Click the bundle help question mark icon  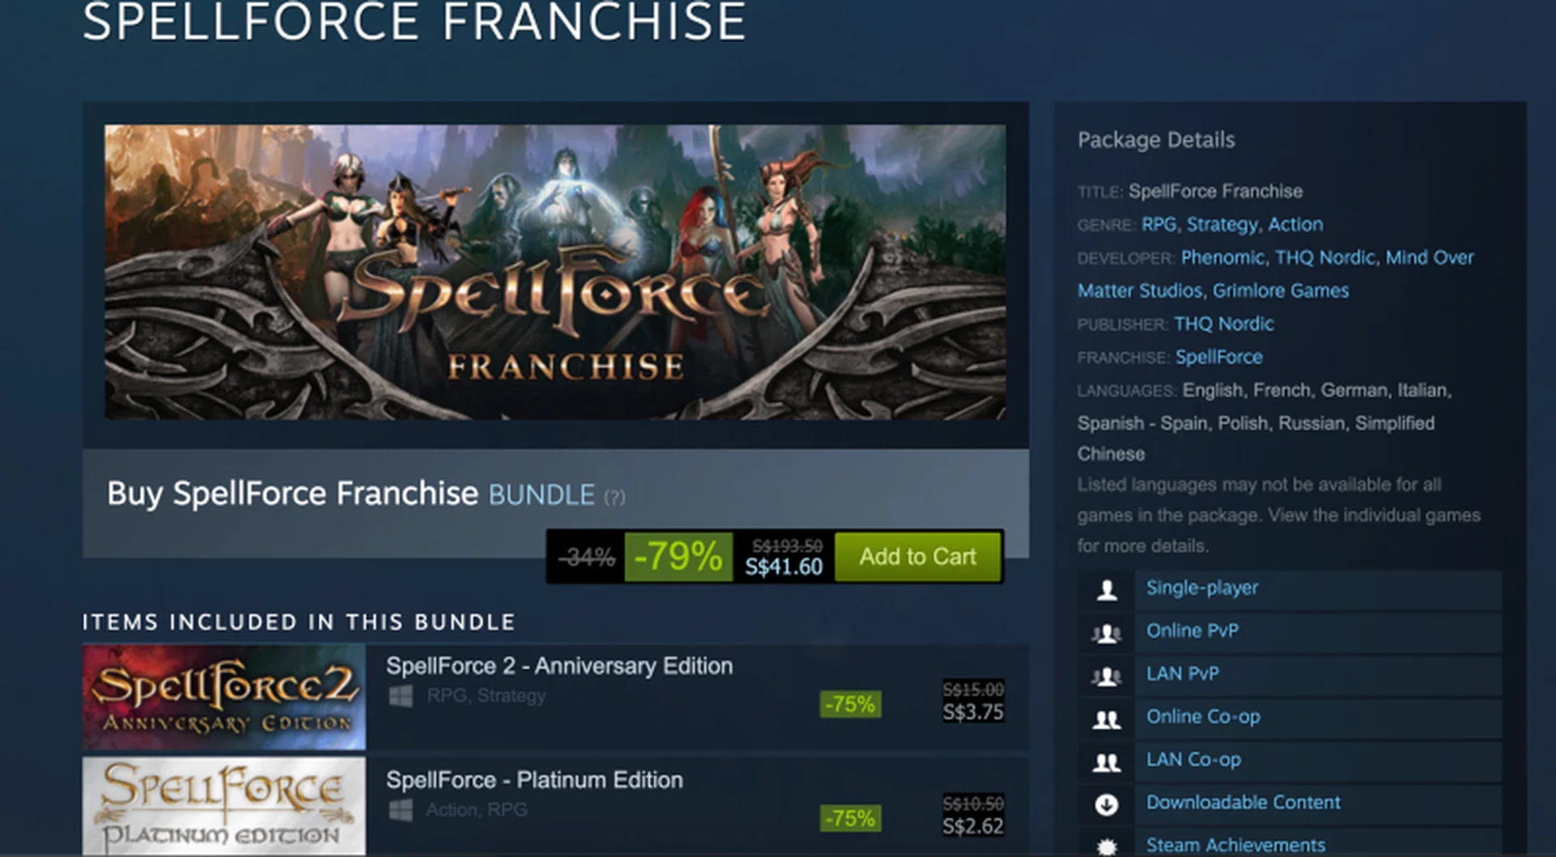pyautogui.click(x=615, y=497)
